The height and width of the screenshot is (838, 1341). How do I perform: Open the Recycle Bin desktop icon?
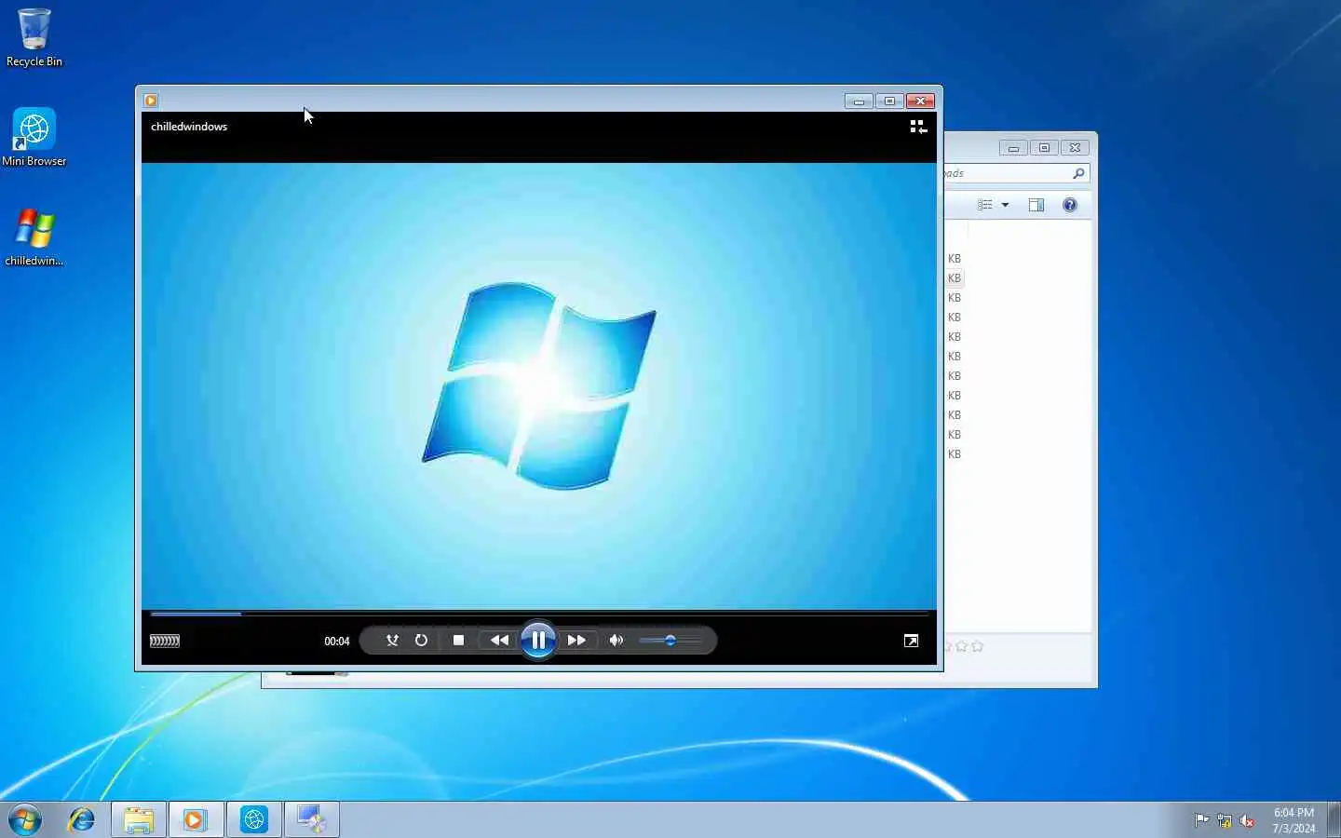[34, 37]
